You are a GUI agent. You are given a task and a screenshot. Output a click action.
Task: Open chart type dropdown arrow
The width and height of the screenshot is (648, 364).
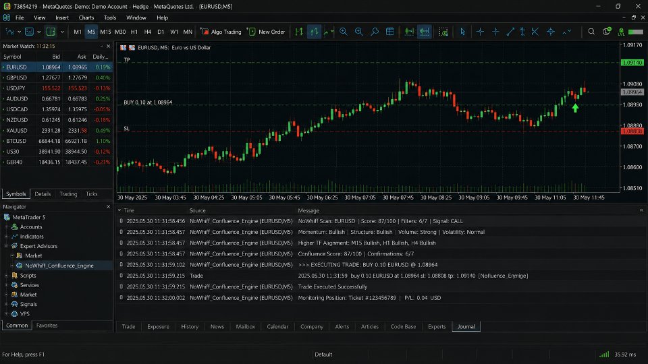click(20, 32)
